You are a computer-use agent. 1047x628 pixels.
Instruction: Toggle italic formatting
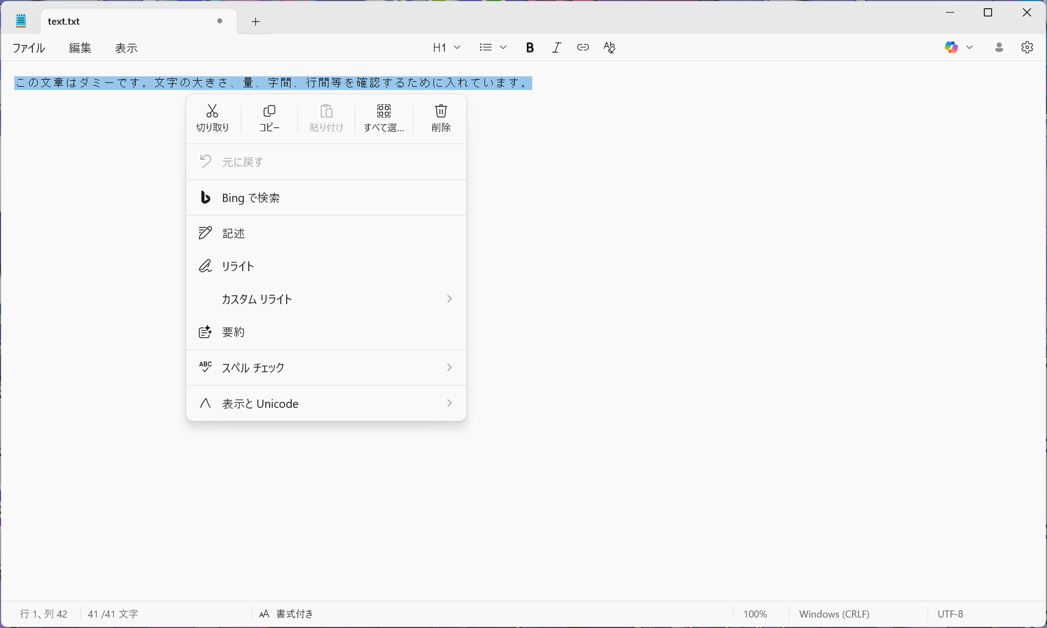click(556, 48)
